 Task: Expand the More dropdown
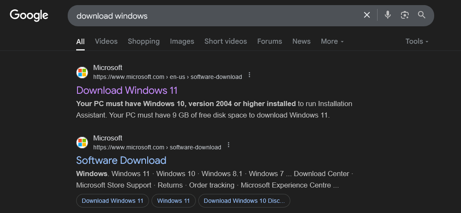tap(332, 41)
